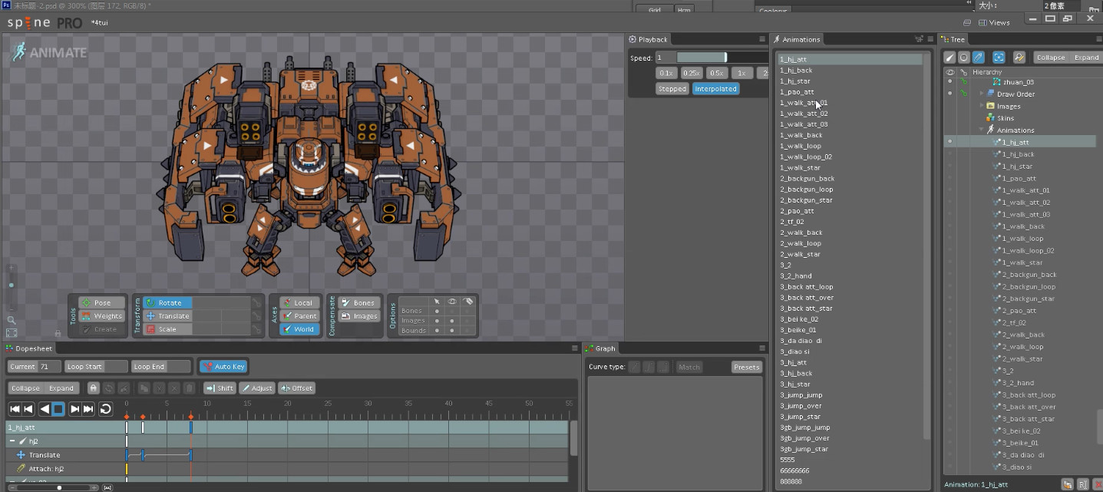The image size is (1103, 492).
Task: Click the Presets button in Graph panel
Action: (x=746, y=367)
